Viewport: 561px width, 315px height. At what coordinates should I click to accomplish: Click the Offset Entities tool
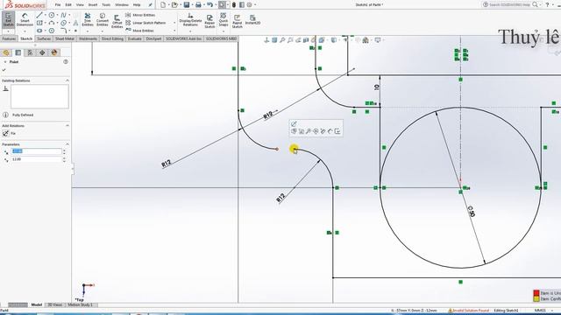pos(117,21)
